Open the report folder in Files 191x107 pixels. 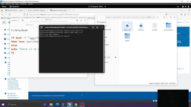(x=127, y=37)
